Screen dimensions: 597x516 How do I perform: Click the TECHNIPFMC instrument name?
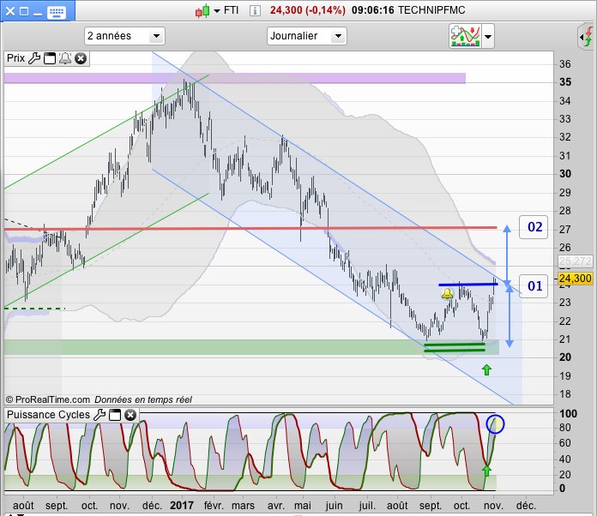tap(431, 10)
